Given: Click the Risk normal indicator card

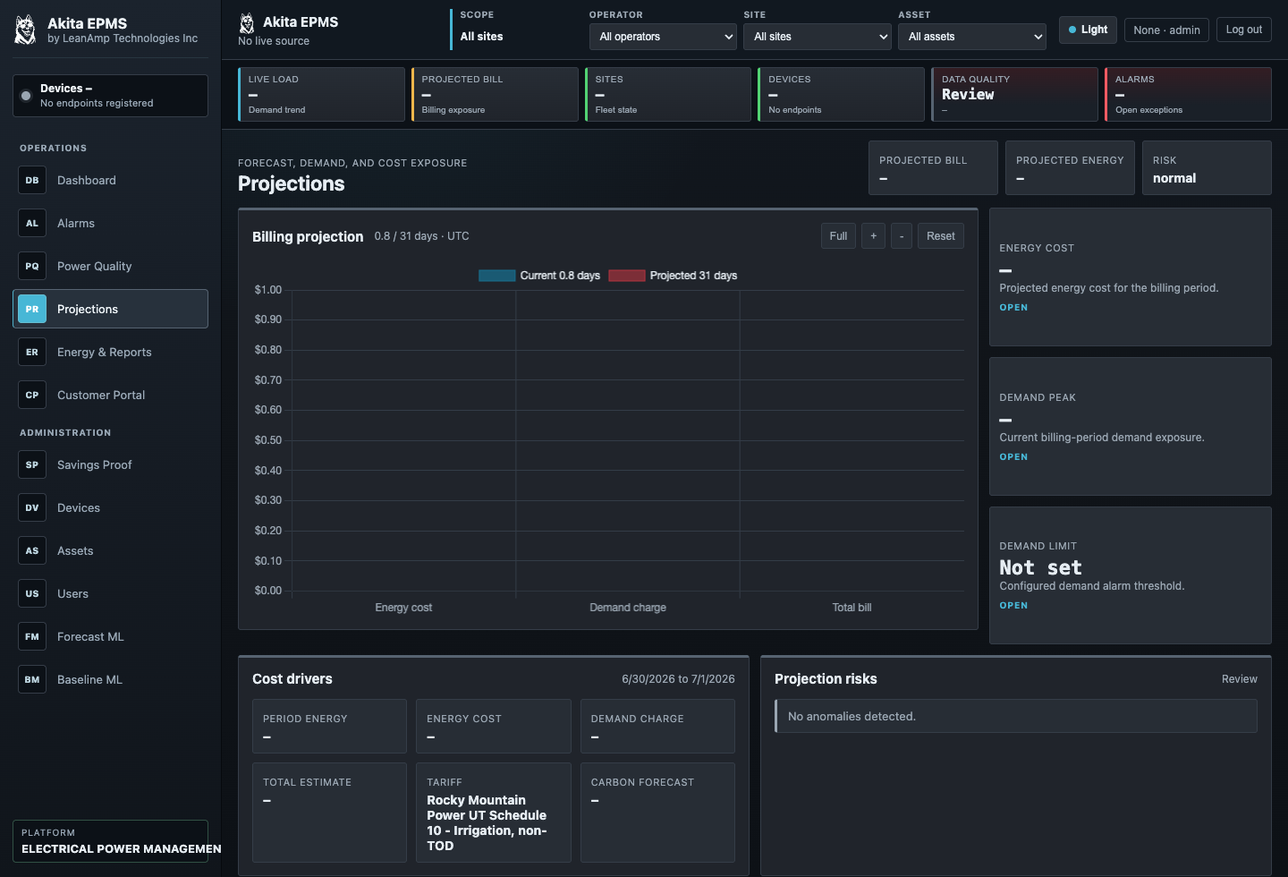Looking at the screenshot, I should click(x=1207, y=168).
